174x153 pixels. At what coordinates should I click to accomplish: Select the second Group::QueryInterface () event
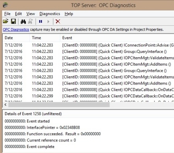point(88,71)
